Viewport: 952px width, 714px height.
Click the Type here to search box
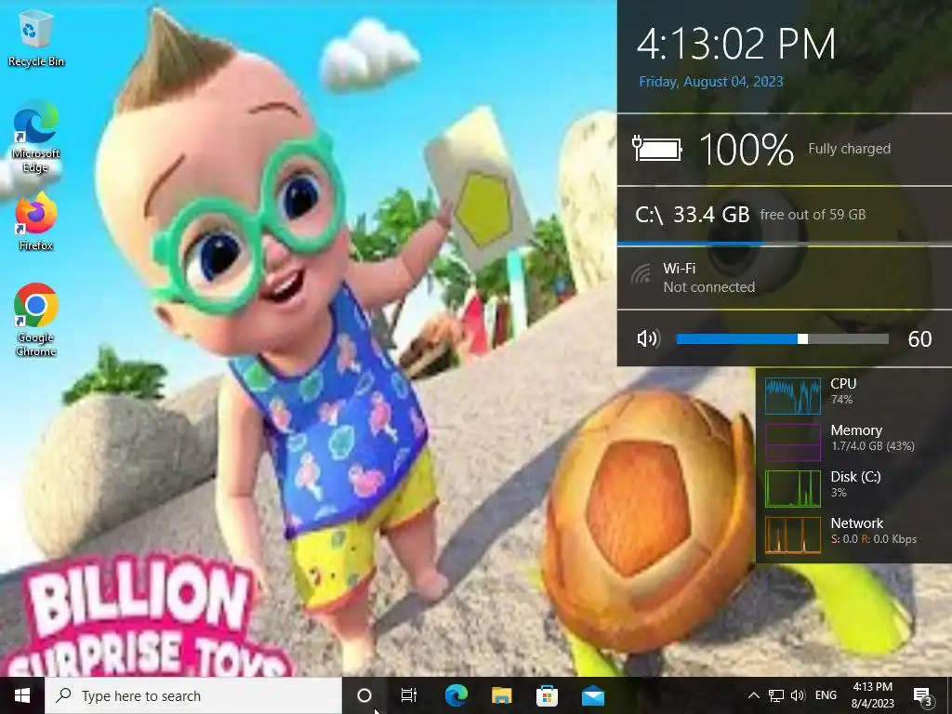tap(193, 695)
